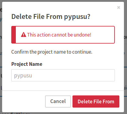Click the empty dialog footer left of Cancel

pyautogui.click(x=23, y=102)
